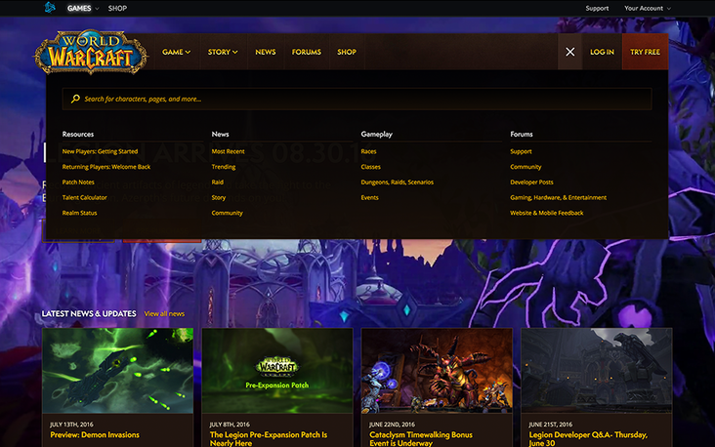Open the Talent Calculator link
The width and height of the screenshot is (715, 447).
click(x=84, y=197)
